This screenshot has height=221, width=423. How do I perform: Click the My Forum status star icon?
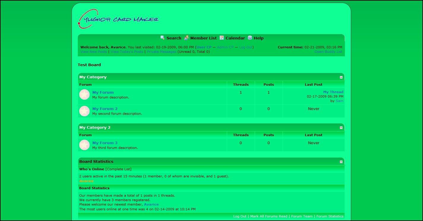(84, 95)
